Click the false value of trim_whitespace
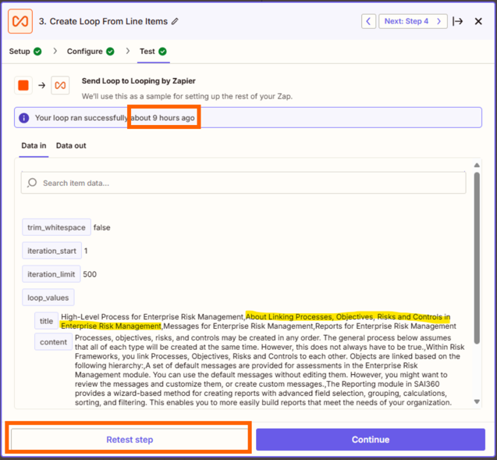Image resolution: width=497 pixels, height=460 pixels. 101,227
